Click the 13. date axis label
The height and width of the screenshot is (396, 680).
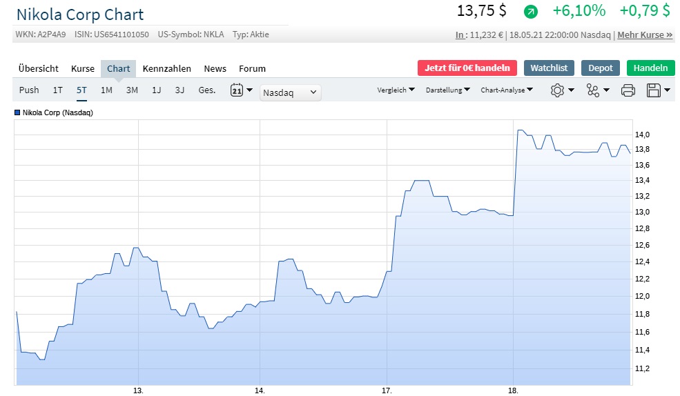[x=138, y=390]
